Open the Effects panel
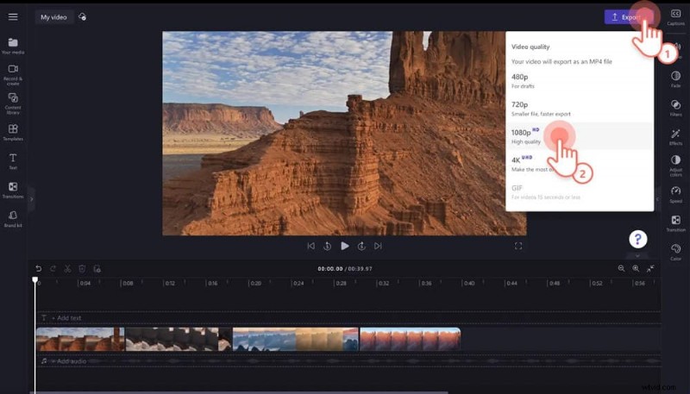690x394 pixels. [x=675, y=137]
